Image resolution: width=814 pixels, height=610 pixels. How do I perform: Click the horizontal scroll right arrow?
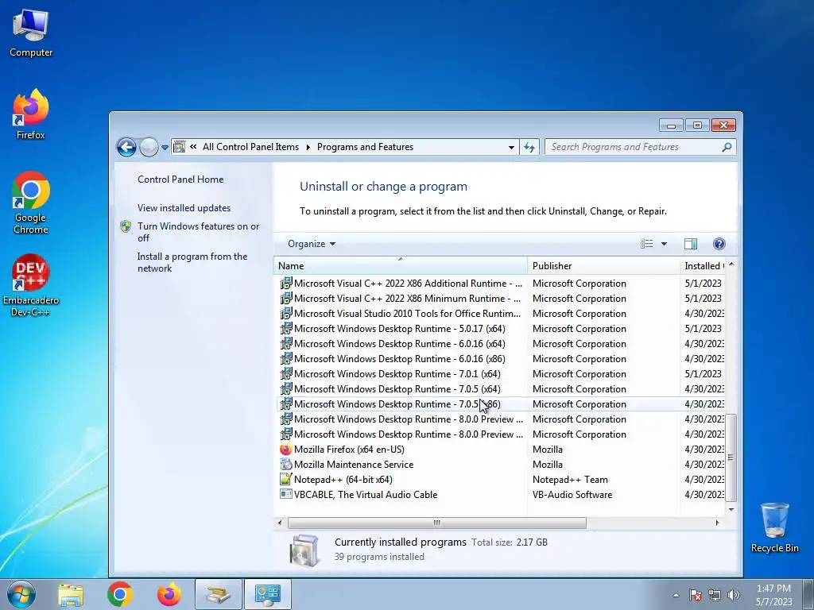[x=718, y=523]
